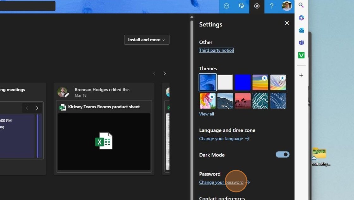
Task: Open Kirksey Teams Rooms product sheet thumbnail
Action: (x=104, y=141)
